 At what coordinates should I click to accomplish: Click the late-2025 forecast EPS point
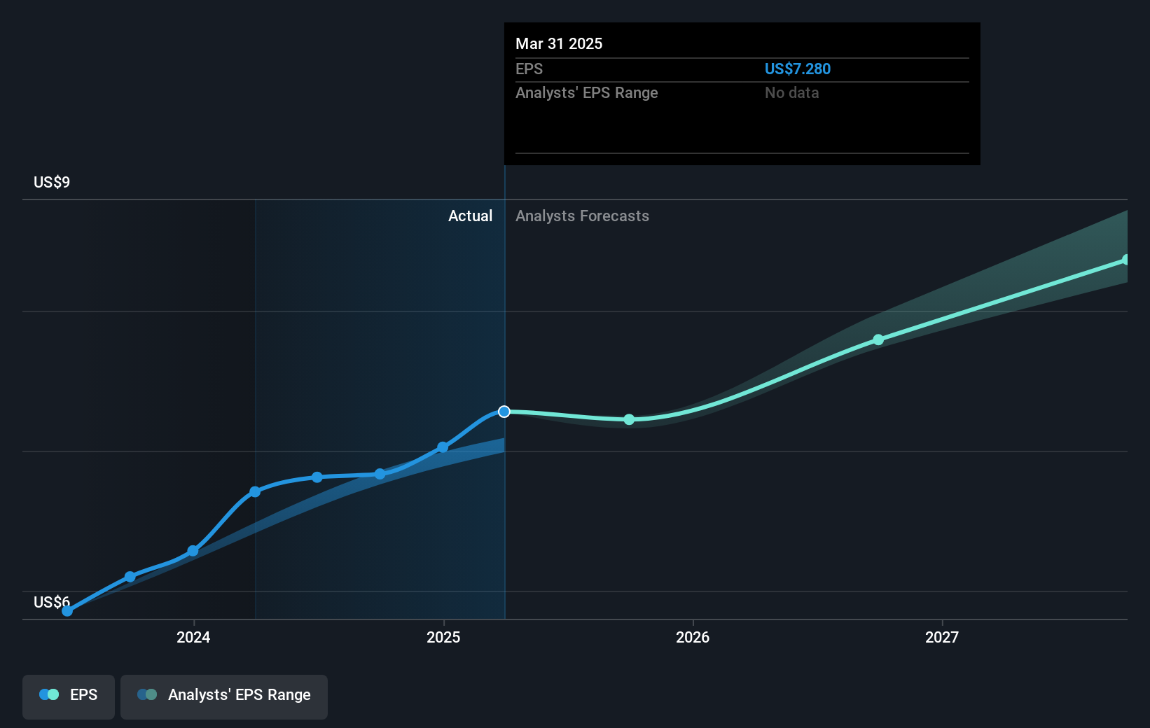coord(629,419)
